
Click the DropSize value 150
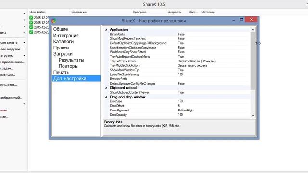(180, 101)
